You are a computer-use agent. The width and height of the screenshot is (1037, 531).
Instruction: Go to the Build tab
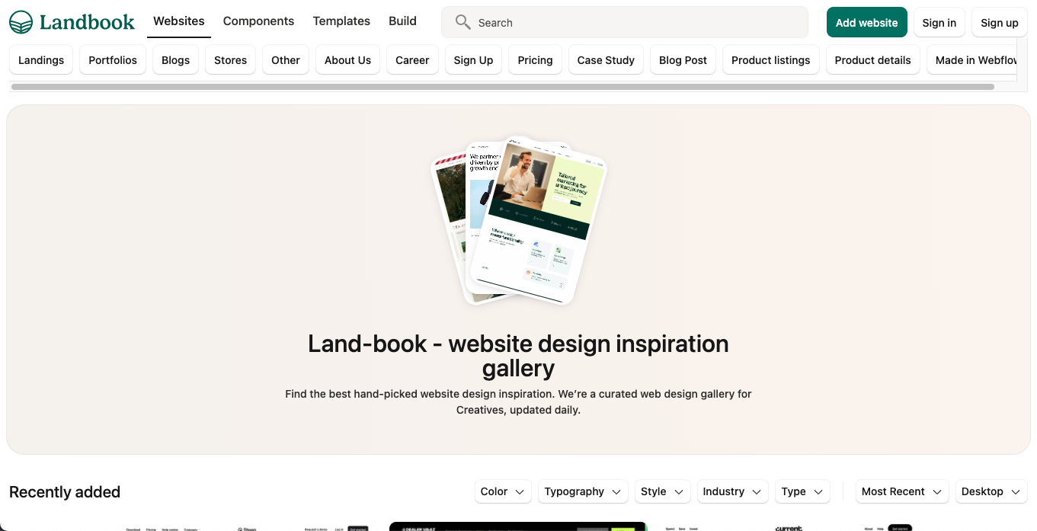[402, 21]
